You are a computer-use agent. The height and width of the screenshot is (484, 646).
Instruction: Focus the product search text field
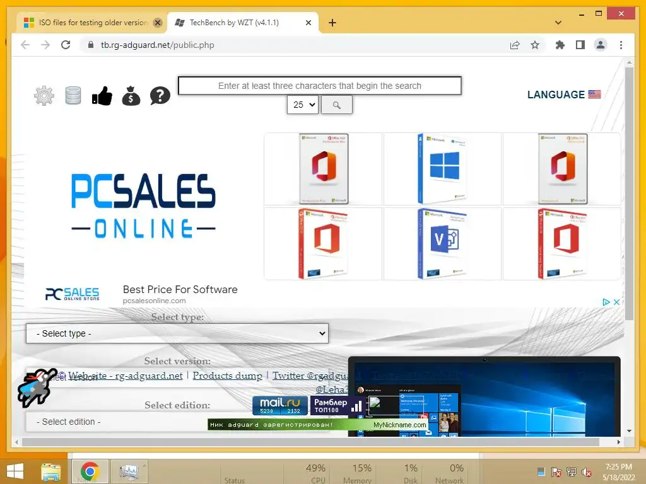click(320, 86)
